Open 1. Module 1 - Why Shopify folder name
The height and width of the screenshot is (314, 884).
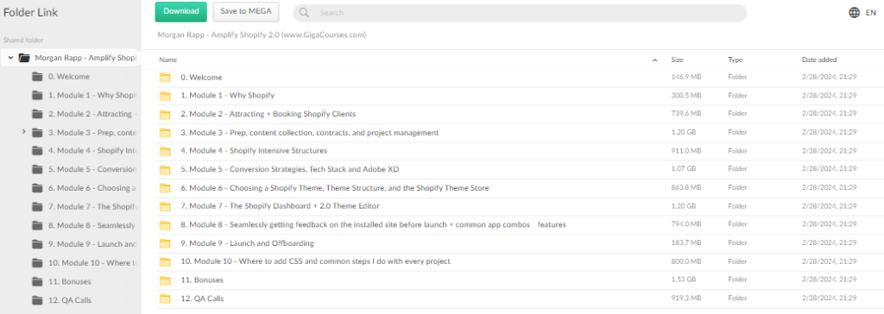[227, 96]
